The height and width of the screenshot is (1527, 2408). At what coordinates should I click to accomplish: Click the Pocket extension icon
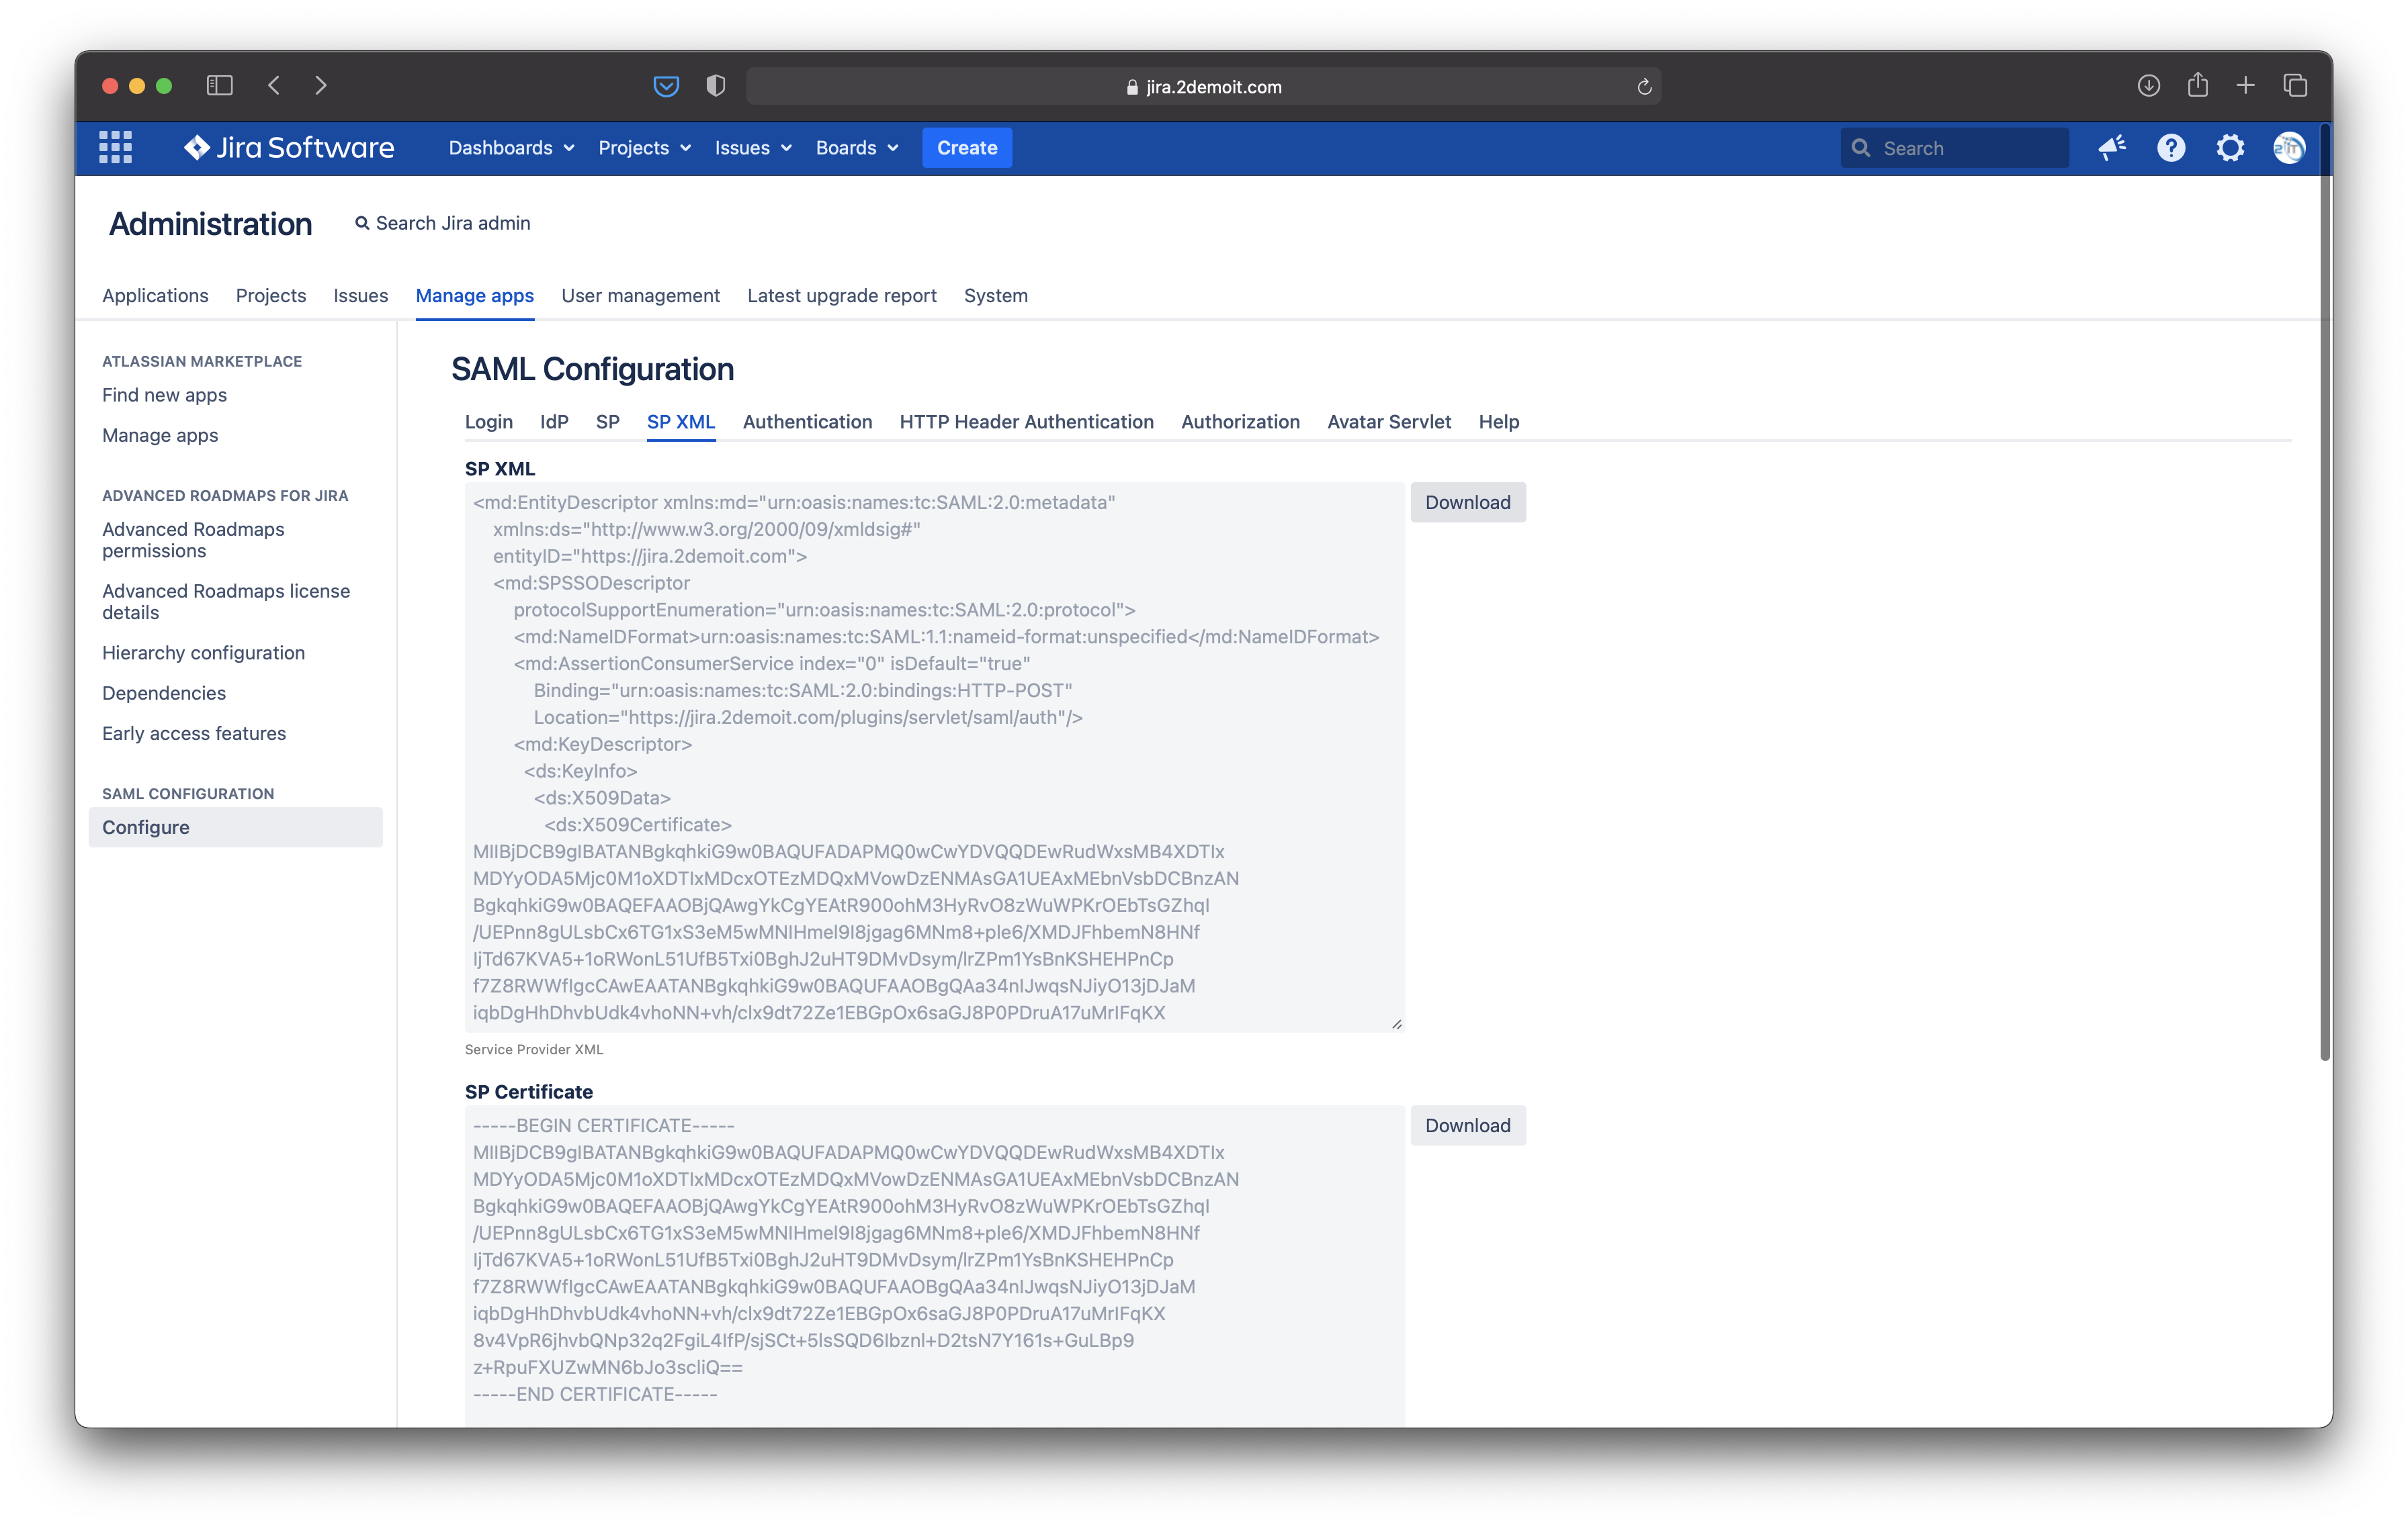point(666,86)
